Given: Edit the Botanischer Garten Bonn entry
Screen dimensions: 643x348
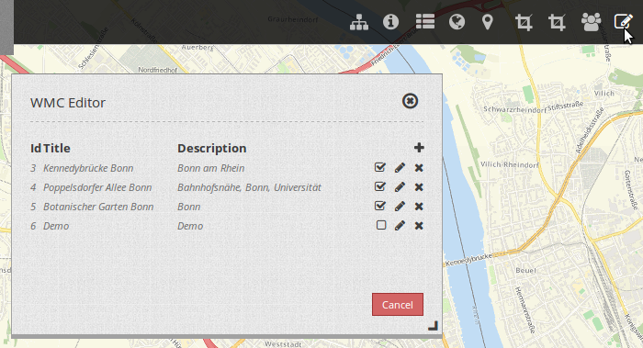Looking at the screenshot, I should pyautogui.click(x=400, y=207).
